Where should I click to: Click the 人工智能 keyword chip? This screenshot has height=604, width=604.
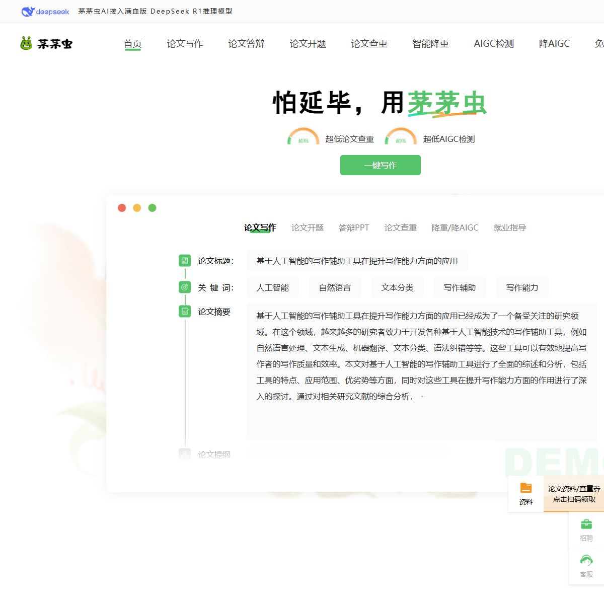pyautogui.click(x=273, y=287)
